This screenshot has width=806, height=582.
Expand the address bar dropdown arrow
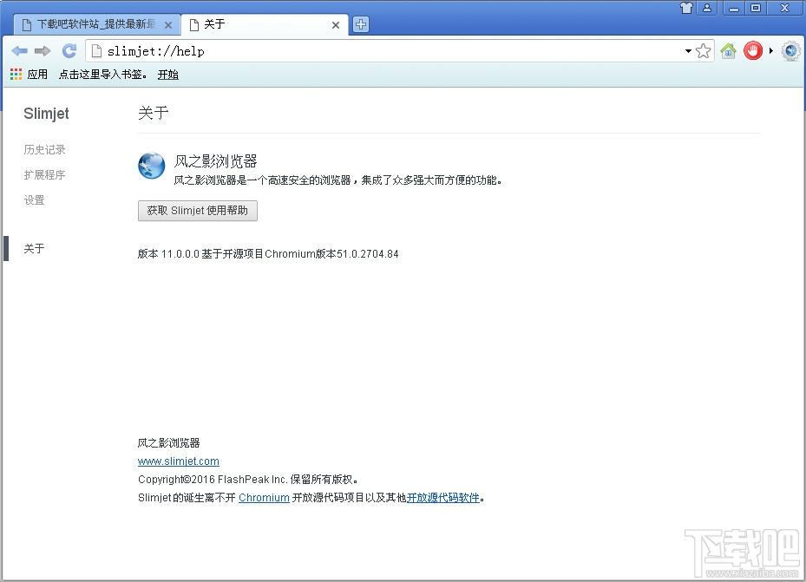coord(688,51)
